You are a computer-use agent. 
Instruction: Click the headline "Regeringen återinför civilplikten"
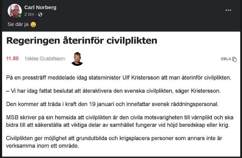pyautogui.click(x=82, y=40)
